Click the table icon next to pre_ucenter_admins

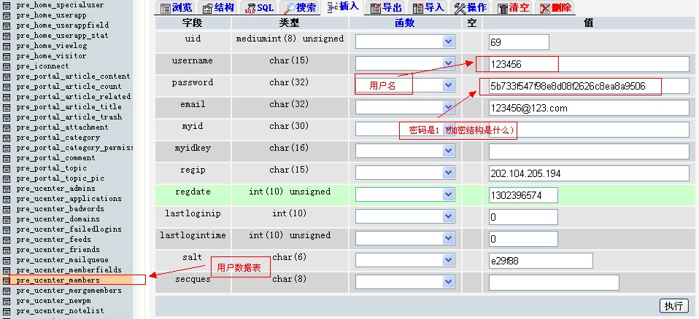7,189
